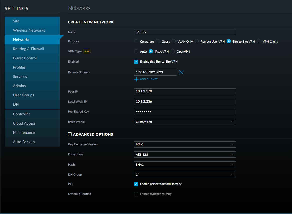Open Profiles in the sidebar
This screenshot has width=292, height=214.
[32, 67]
